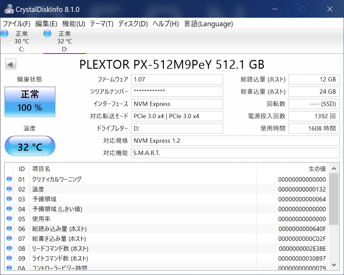Click status orb of 使用率 row
This screenshot has height=275, width=344.
pos(9,218)
